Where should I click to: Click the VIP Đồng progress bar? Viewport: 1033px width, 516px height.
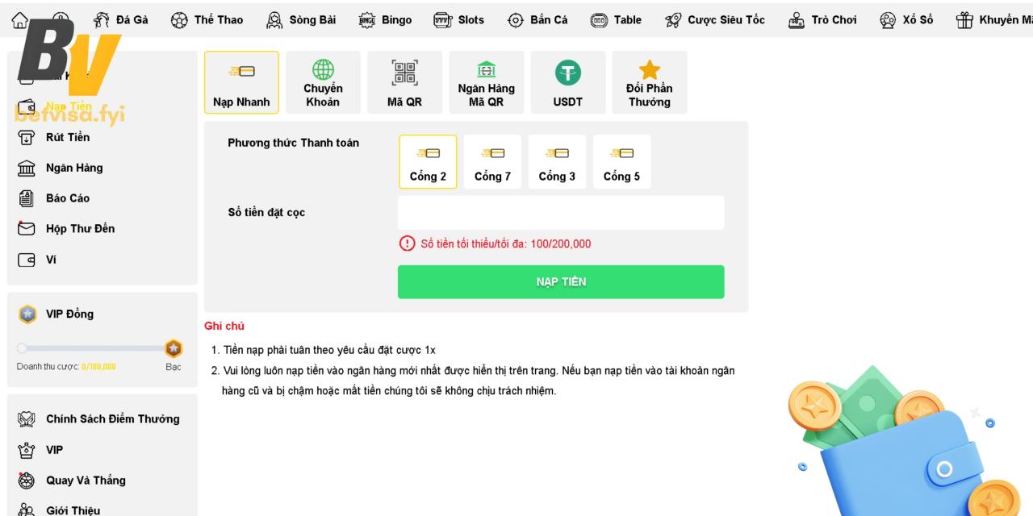click(93, 348)
